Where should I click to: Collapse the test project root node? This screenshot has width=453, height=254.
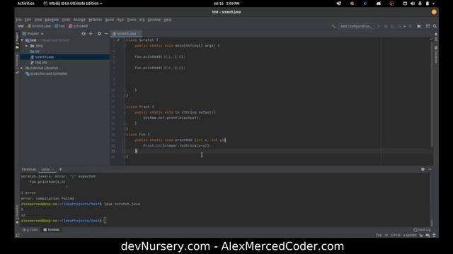pos(22,40)
